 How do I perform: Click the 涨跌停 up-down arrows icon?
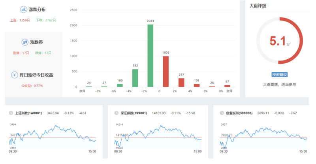(x=24, y=42)
